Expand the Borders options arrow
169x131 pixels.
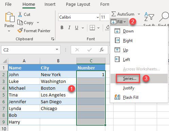[x=98, y=28]
